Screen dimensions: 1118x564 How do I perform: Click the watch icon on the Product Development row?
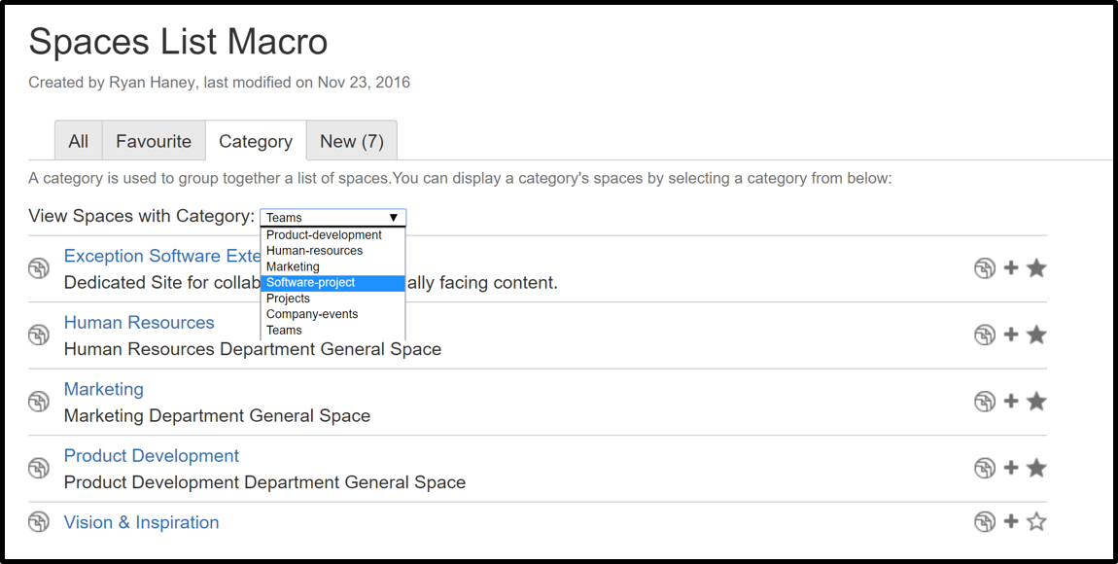coord(986,468)
